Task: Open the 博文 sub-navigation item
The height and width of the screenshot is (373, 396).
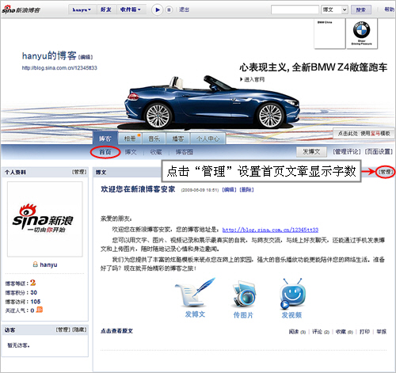Action: click(131, 152)
